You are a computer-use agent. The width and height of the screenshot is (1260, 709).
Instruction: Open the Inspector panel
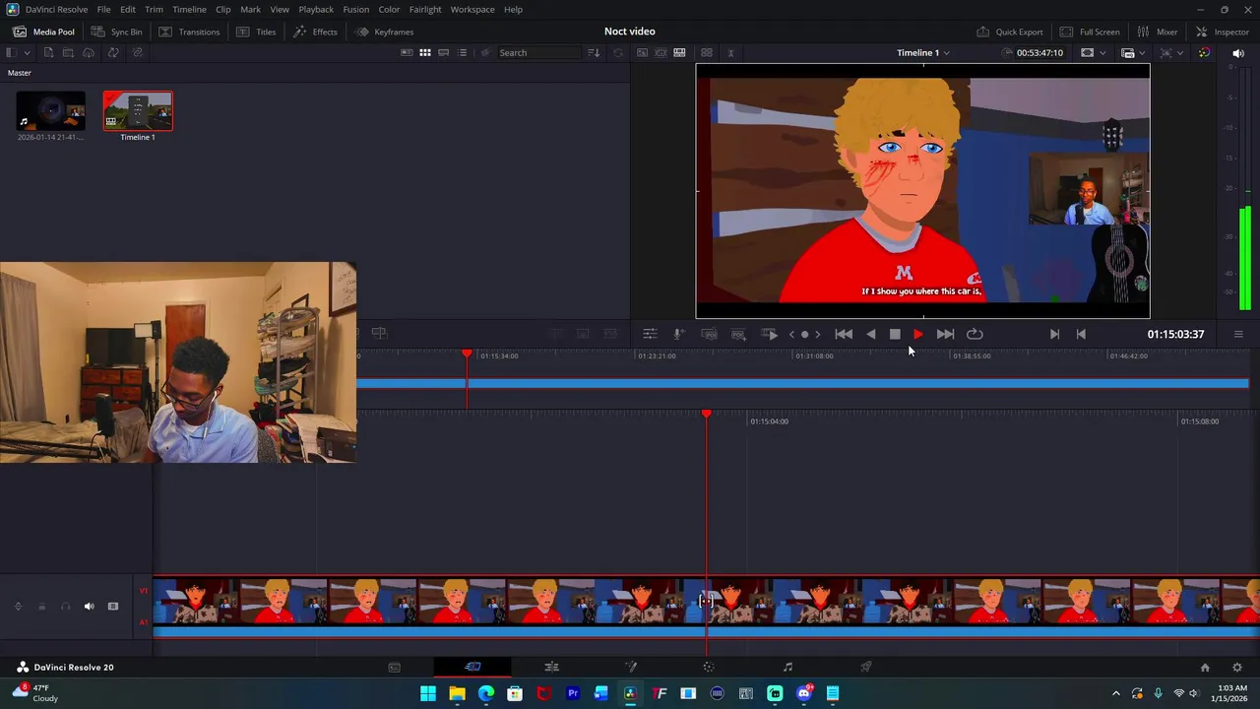pyautogui.click(x=1222, y=32)
